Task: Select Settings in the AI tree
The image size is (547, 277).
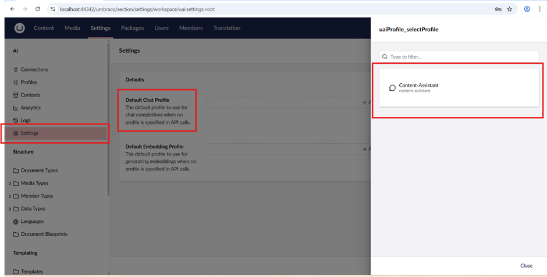Action: (55, 133)
